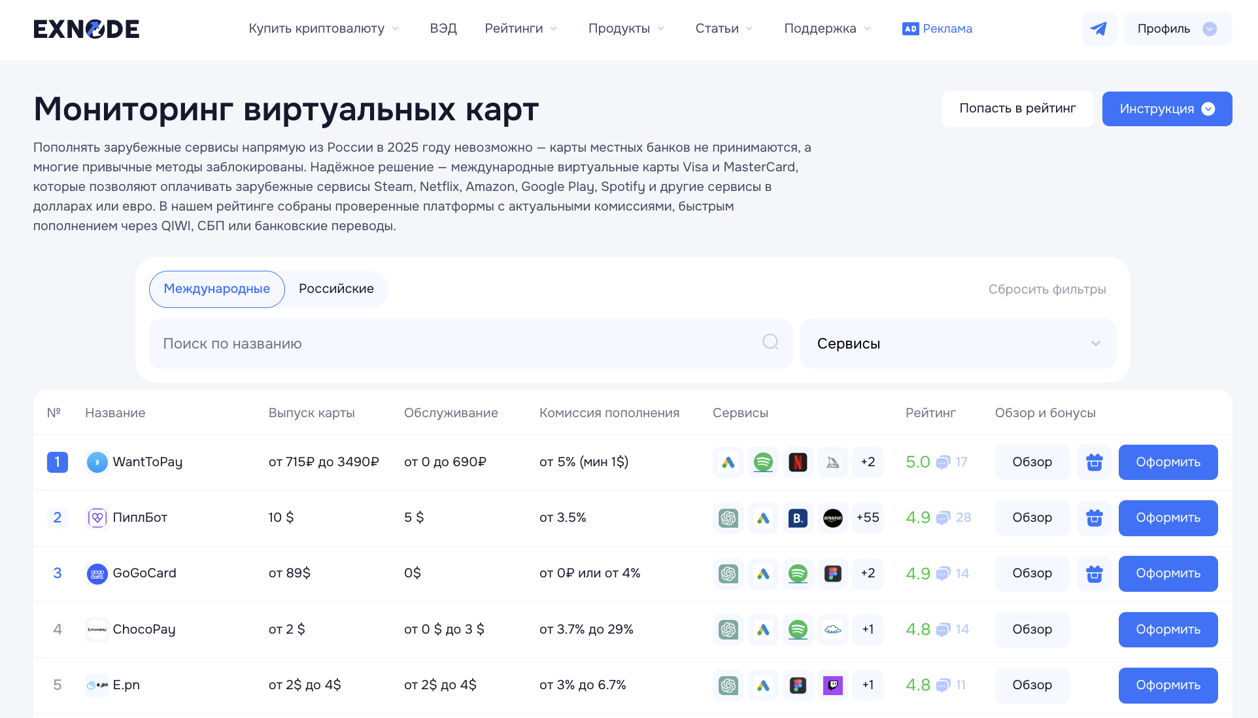Click gift bonus icon for WantToPay
Viewport: 1258px width, 718px height.
pos(1094,462)
